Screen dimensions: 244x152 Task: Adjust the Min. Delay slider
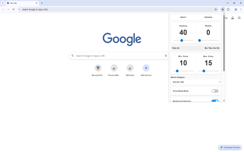pos(183,71)
